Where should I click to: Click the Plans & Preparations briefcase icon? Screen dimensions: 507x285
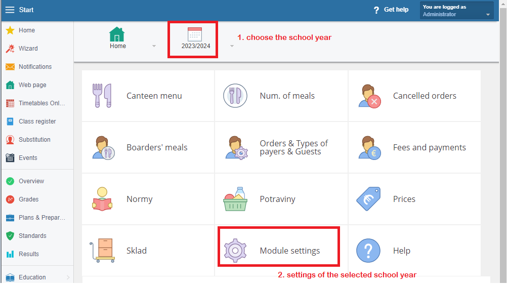10,218
